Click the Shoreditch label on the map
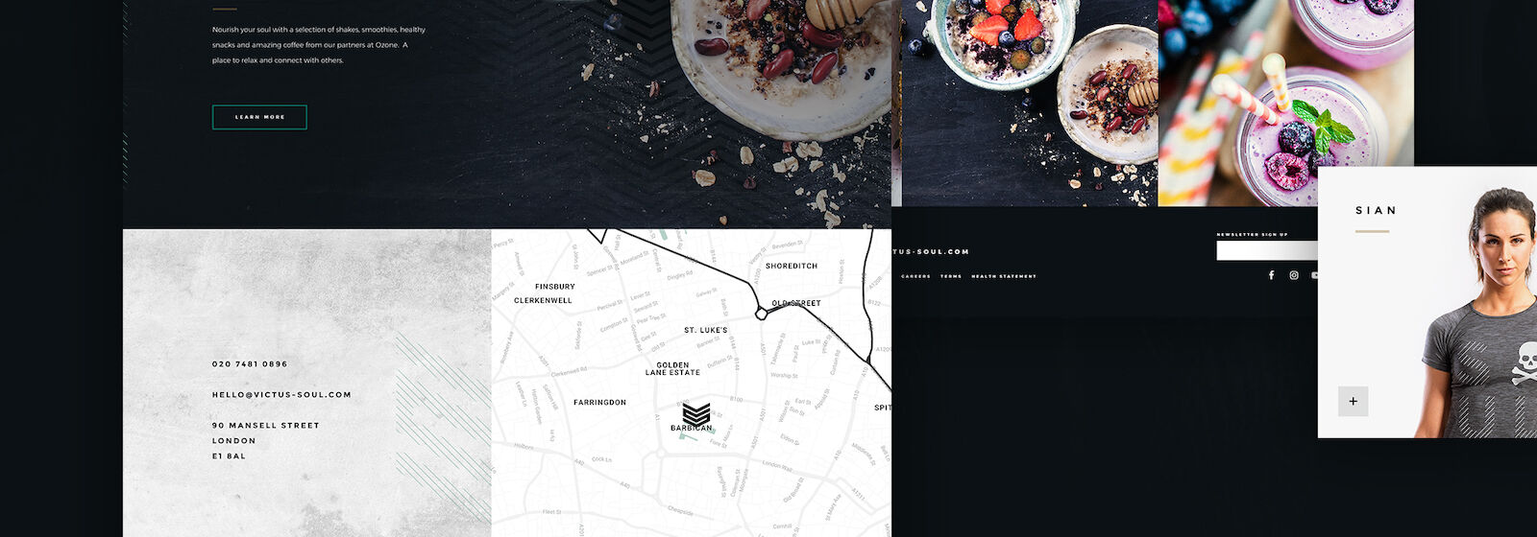Viewport: 1537px width, 537px height. pyautogui.click(x=792, y=266)
